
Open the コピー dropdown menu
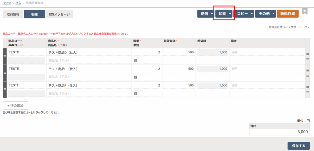(244, 14)
